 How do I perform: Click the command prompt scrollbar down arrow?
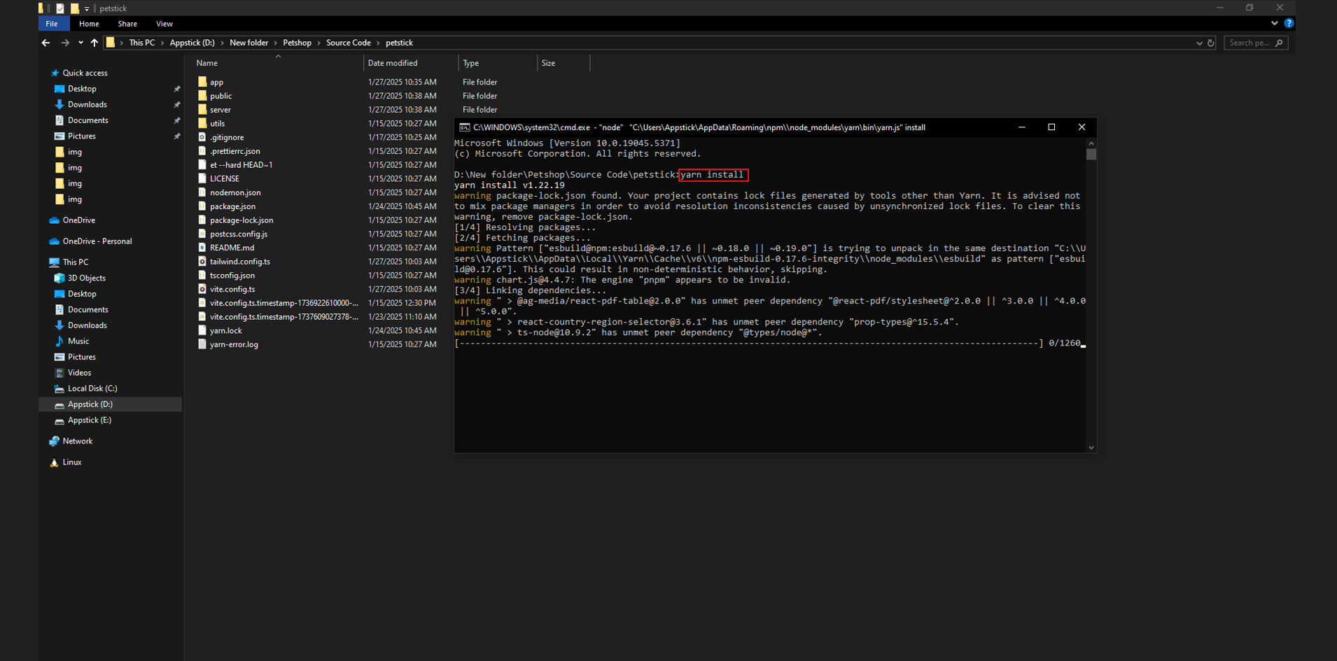coord(1091,448)
